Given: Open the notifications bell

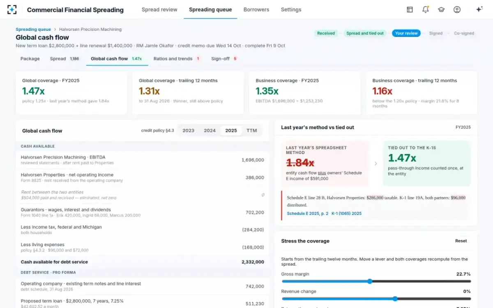Looking at the screenshot, I should [x=426, y=9].
